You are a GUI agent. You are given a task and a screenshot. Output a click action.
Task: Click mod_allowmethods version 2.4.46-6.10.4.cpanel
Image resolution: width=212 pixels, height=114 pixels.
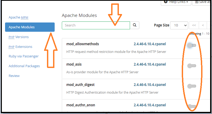coord(150,44)
